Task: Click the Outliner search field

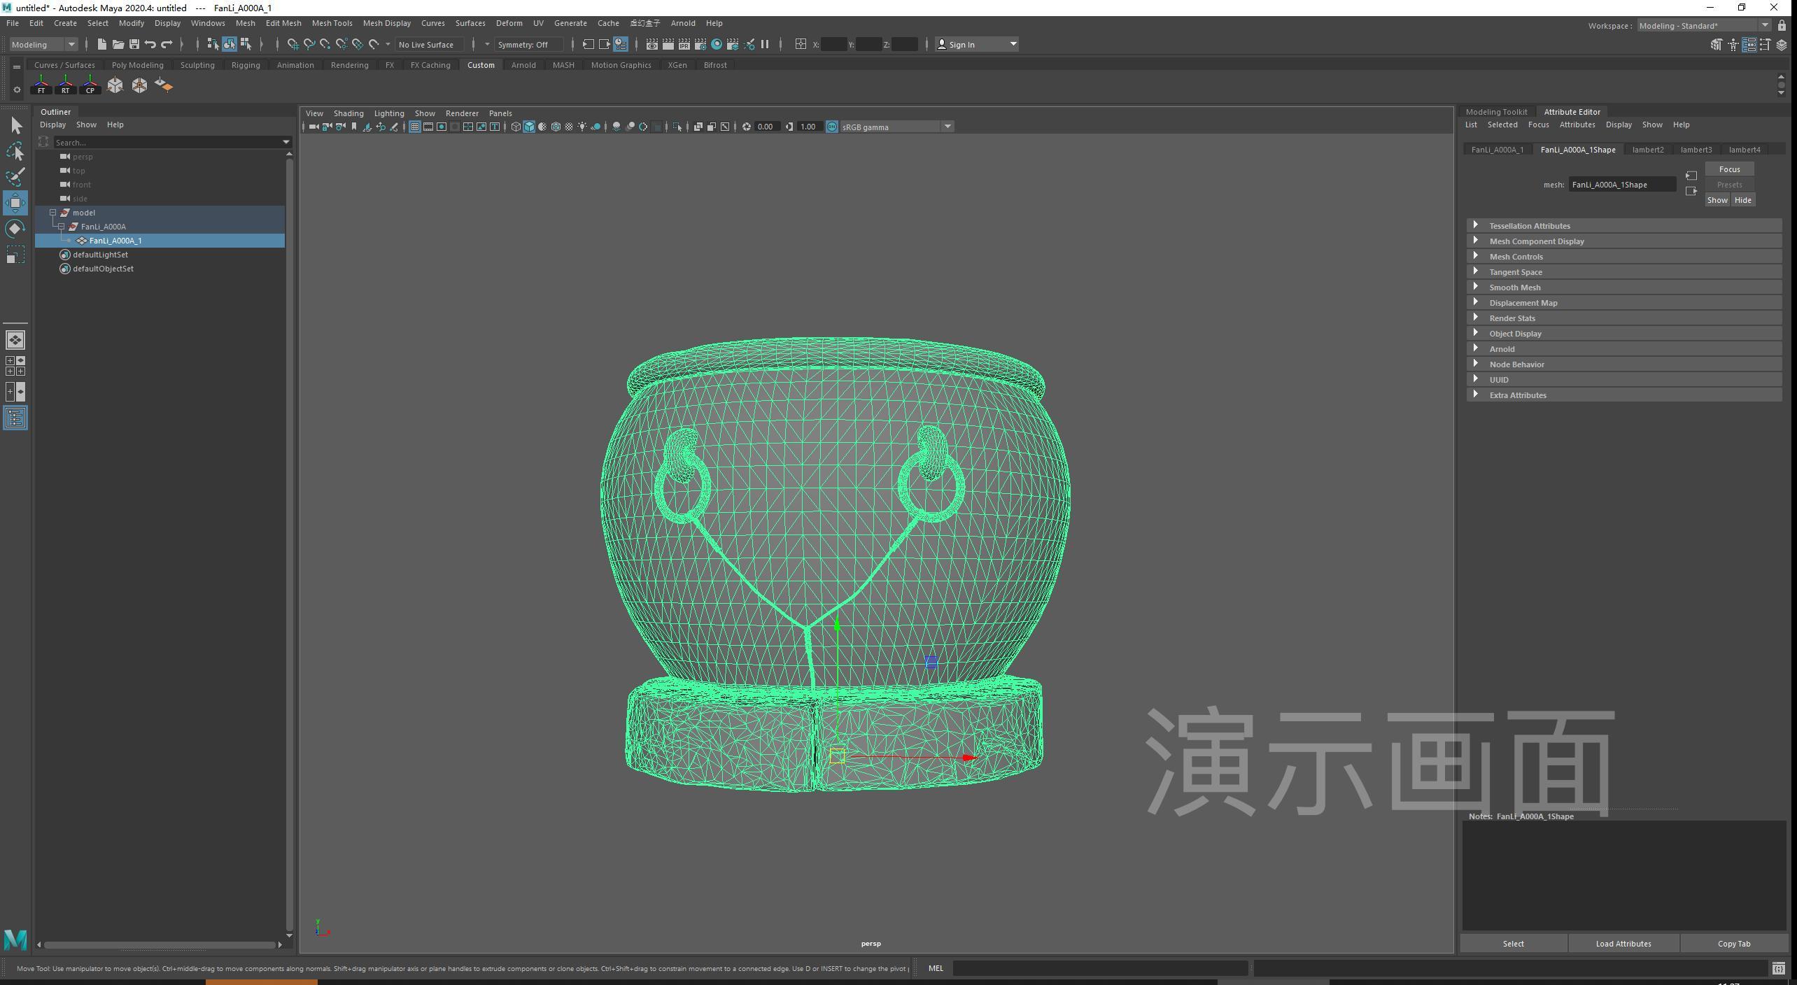Action: 168,142
